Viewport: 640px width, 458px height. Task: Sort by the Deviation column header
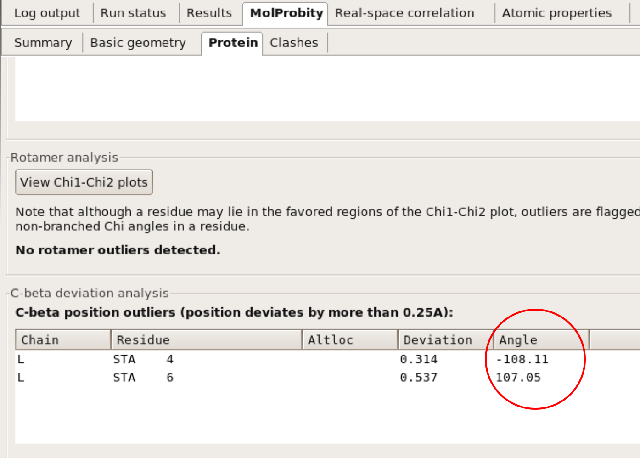[445, 340]
